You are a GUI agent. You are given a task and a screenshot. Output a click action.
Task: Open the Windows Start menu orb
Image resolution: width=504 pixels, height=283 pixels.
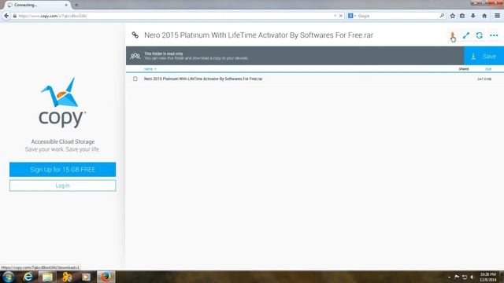tap(8, 277)
